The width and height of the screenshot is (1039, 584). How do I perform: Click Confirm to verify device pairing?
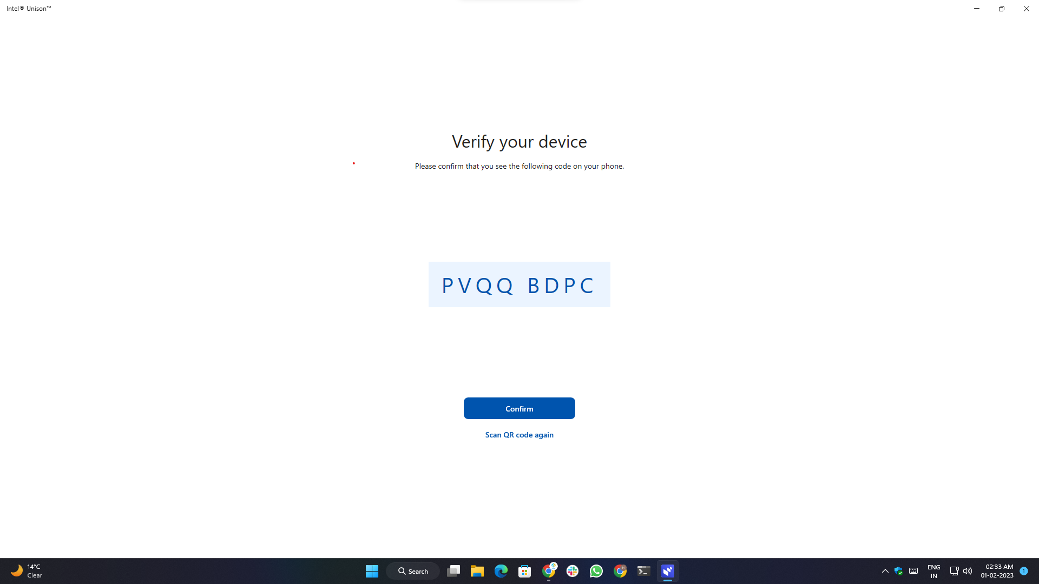tap(519, 408)
